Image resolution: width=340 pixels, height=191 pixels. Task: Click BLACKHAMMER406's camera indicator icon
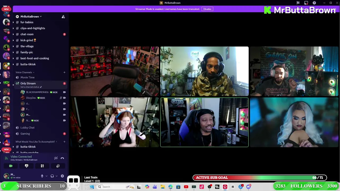(64, 92)
